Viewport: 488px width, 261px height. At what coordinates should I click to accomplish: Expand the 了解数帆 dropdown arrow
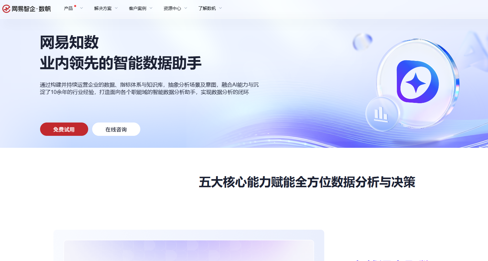tap(220, 8)
